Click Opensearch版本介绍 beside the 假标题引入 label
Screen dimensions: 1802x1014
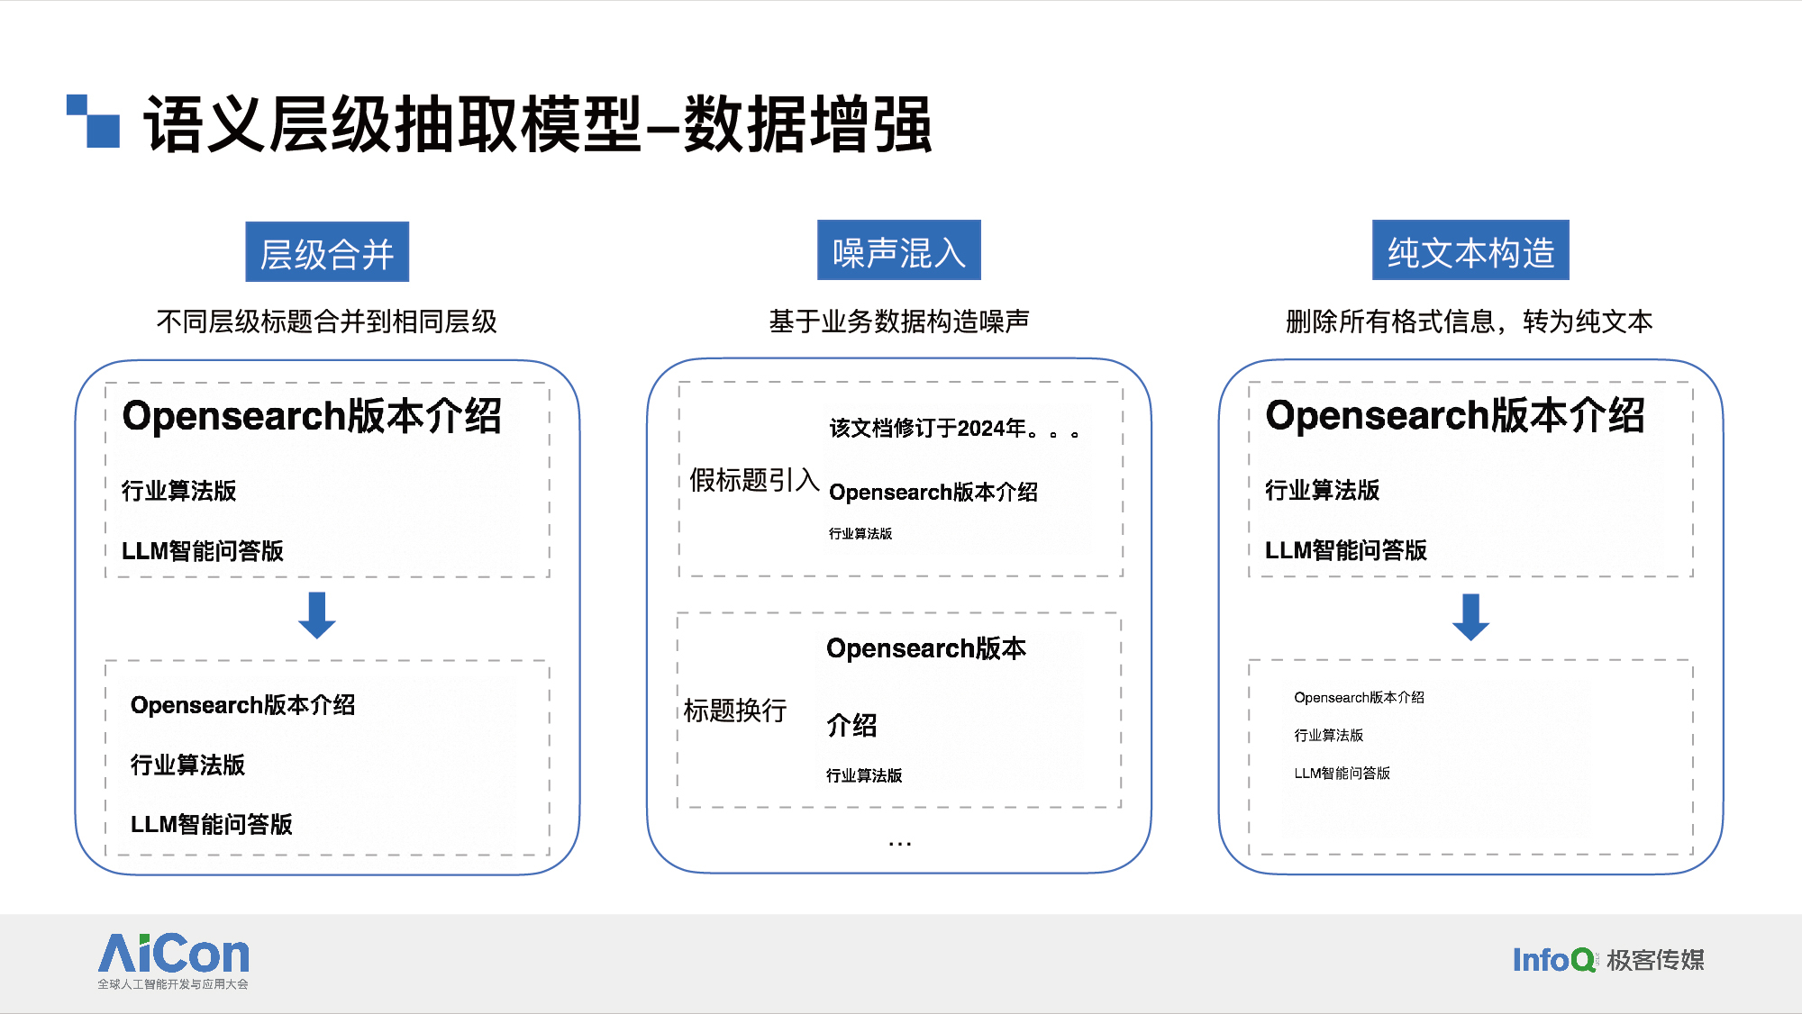click(x=933, y=492)
